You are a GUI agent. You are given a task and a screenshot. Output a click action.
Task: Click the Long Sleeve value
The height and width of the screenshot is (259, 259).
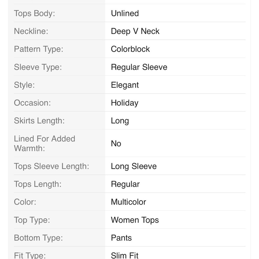pos(134,166)
